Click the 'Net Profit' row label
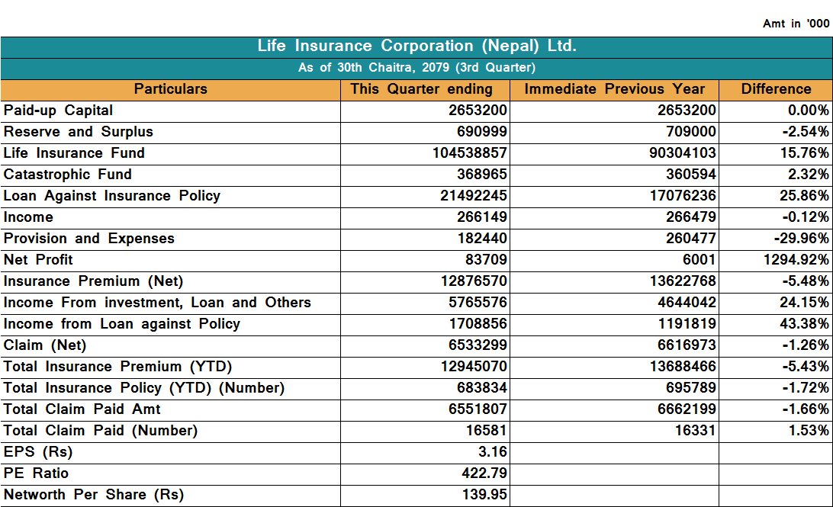Image resolution: width=833 pixels, height=507 pixels. point(38,260)
